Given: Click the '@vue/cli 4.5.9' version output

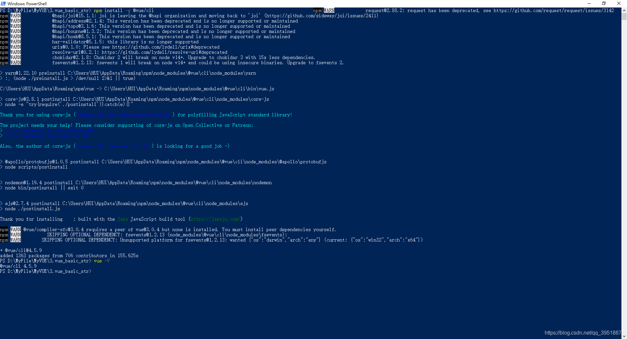Looking at the screenshot, I should coord(18,266).
